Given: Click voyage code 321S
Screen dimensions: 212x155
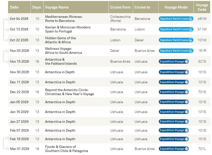Looking at the screenshot, I should pyautogui.click(x=202, y=61).
